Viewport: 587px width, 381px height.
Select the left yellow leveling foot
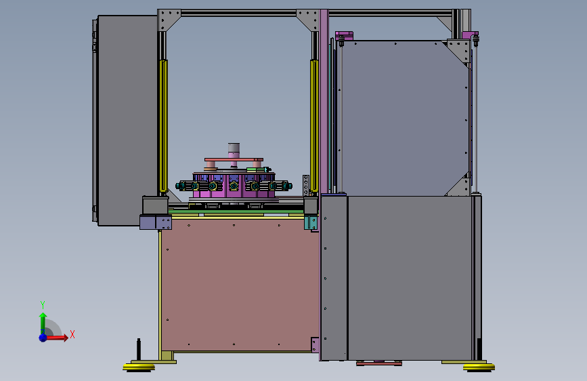pos(139,367)
